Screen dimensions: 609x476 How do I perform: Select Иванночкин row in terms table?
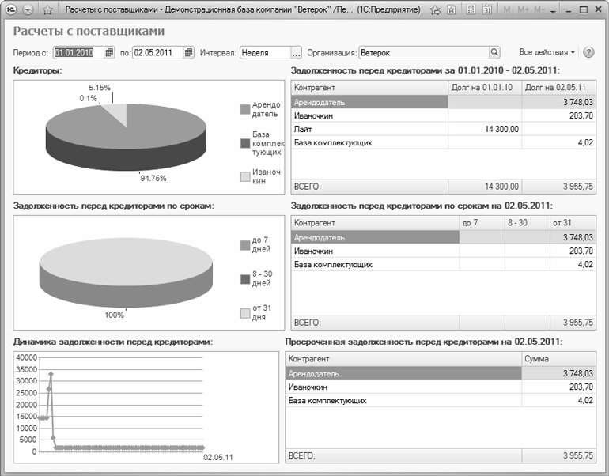[444, 251]
